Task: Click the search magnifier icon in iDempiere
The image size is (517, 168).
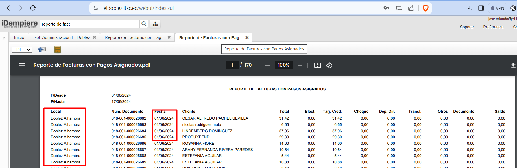Action: (x=144, y=24)
